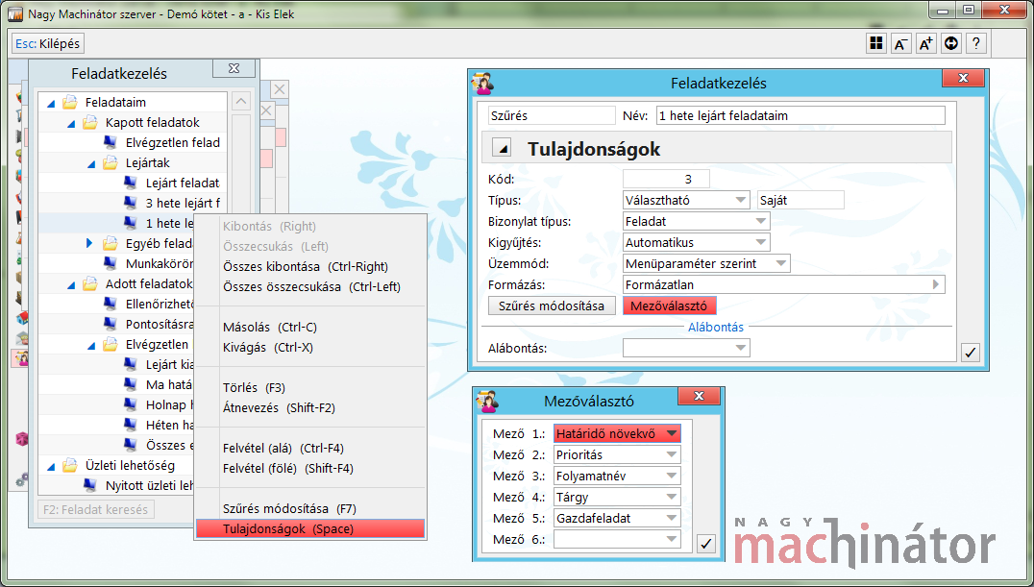Choose Felvétel (alá) in context menu
Screen dimensions: 1034x587
310,449
